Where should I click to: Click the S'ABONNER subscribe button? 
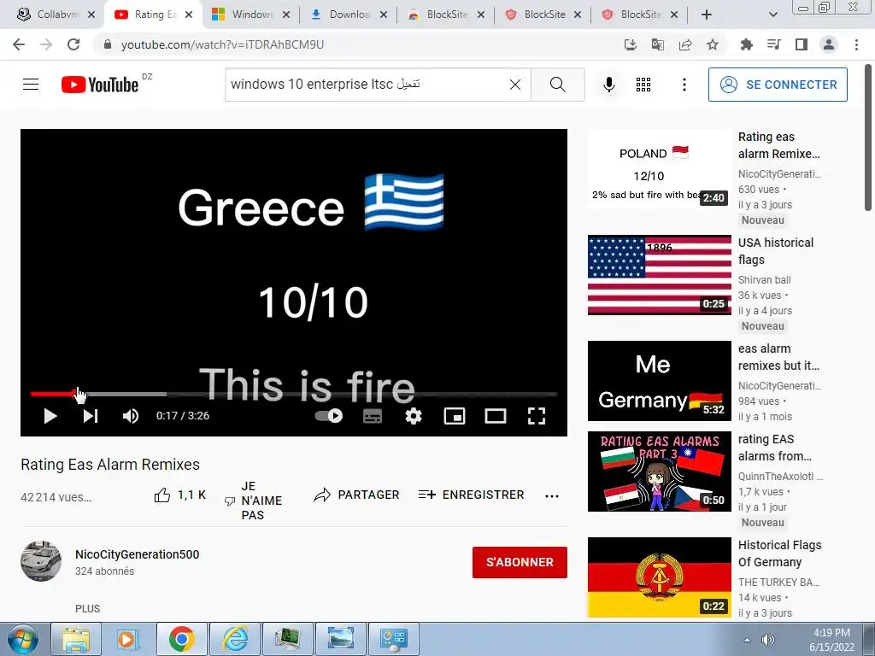(x=520, y=562)
